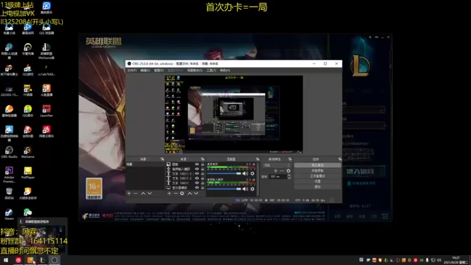Move the scene up in the Scenes list
The image size is (471, 265).
(143, 194)
